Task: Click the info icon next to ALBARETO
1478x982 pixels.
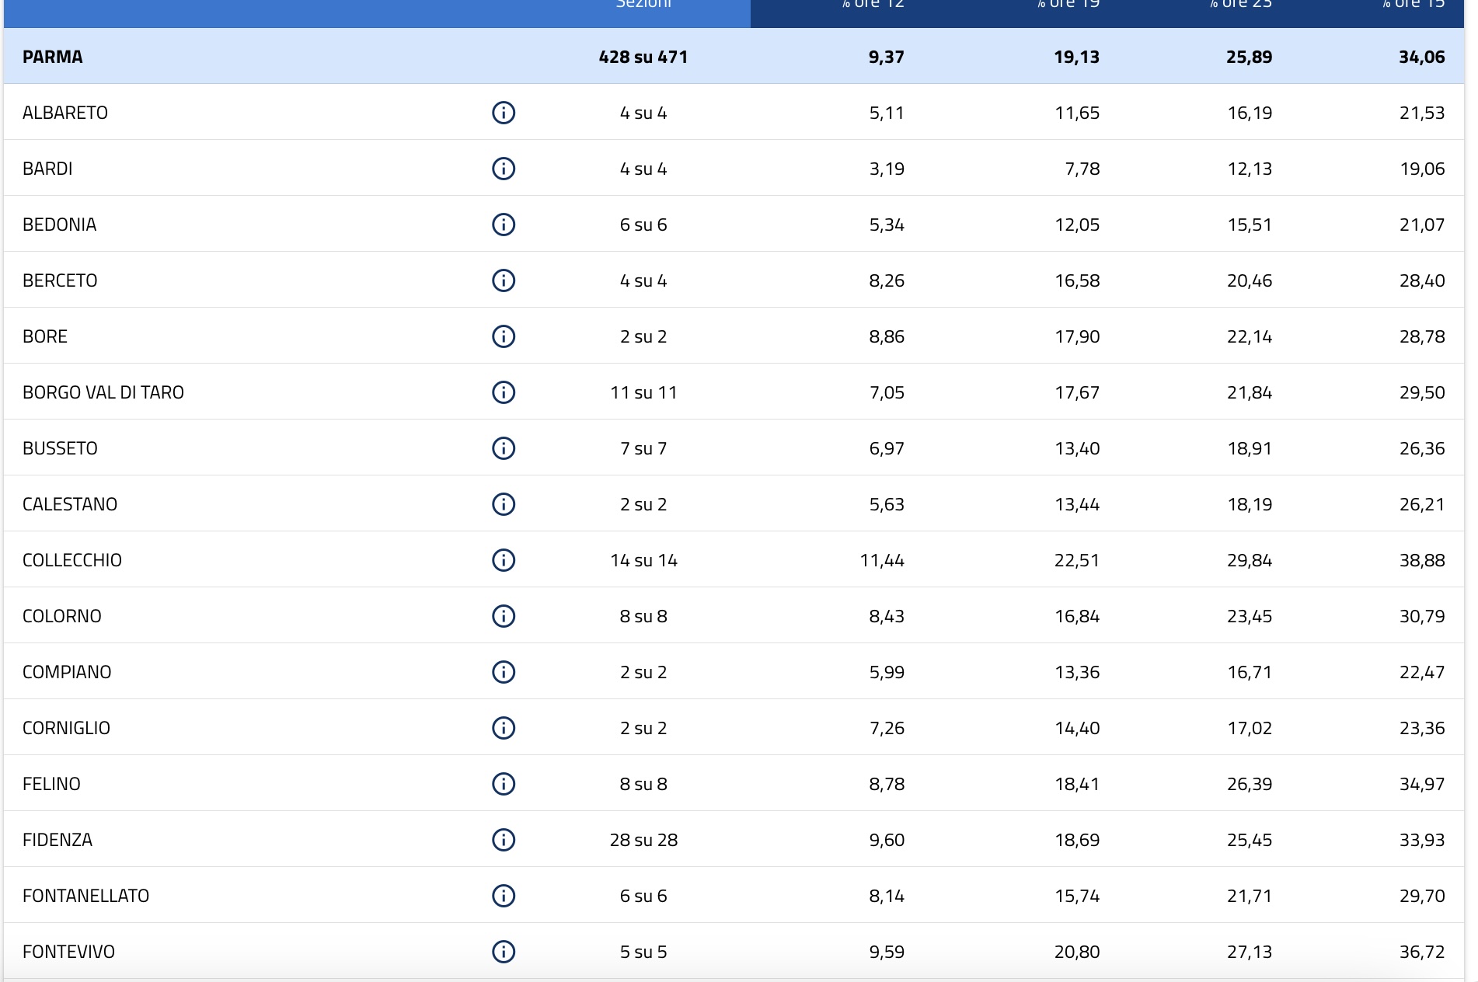Action: (x=504, y=113)
